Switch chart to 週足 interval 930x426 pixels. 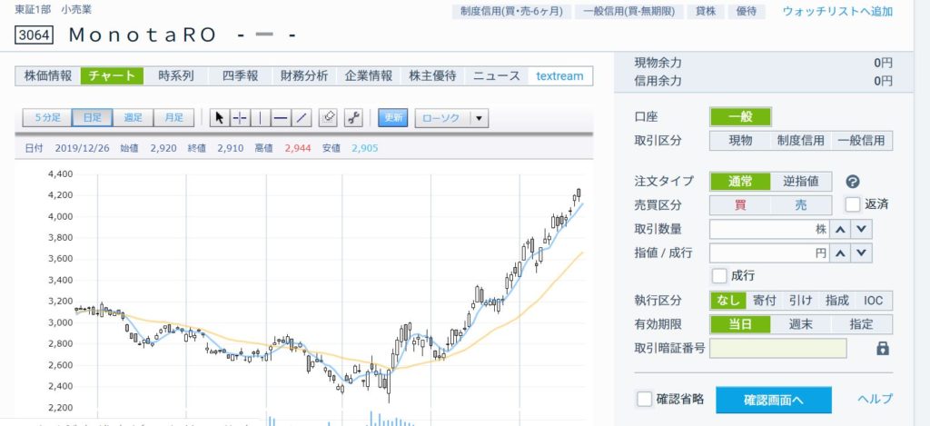[x=133, y=117]
